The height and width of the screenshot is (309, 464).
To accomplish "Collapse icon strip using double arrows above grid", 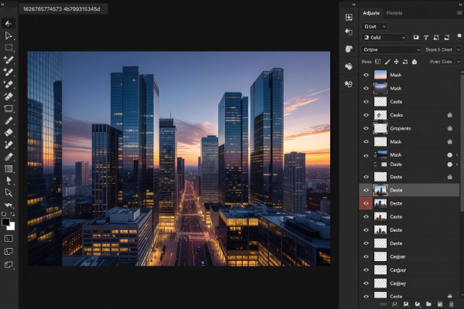I will click(x=353, y=5).
